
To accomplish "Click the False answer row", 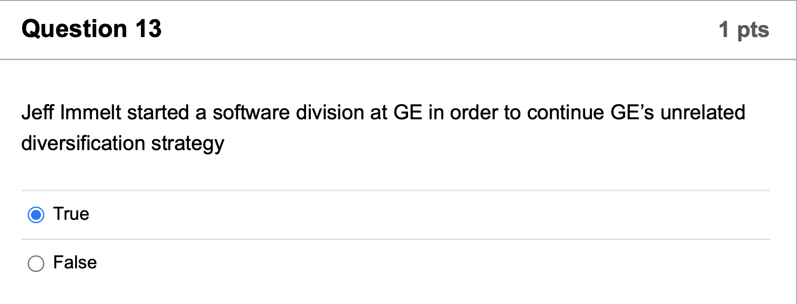I will (193, 263).
